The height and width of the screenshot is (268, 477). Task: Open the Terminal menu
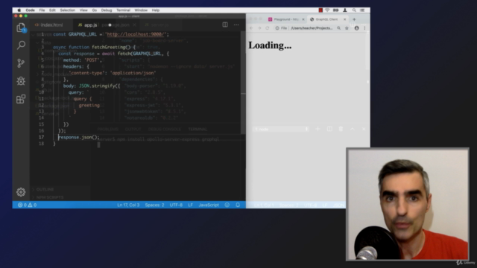tap(123, 10)
